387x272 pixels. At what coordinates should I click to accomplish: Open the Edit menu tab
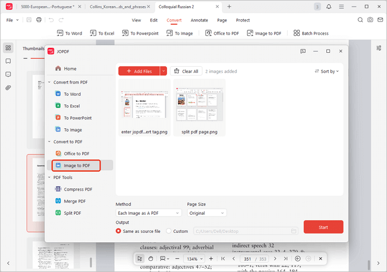[154, 20]
